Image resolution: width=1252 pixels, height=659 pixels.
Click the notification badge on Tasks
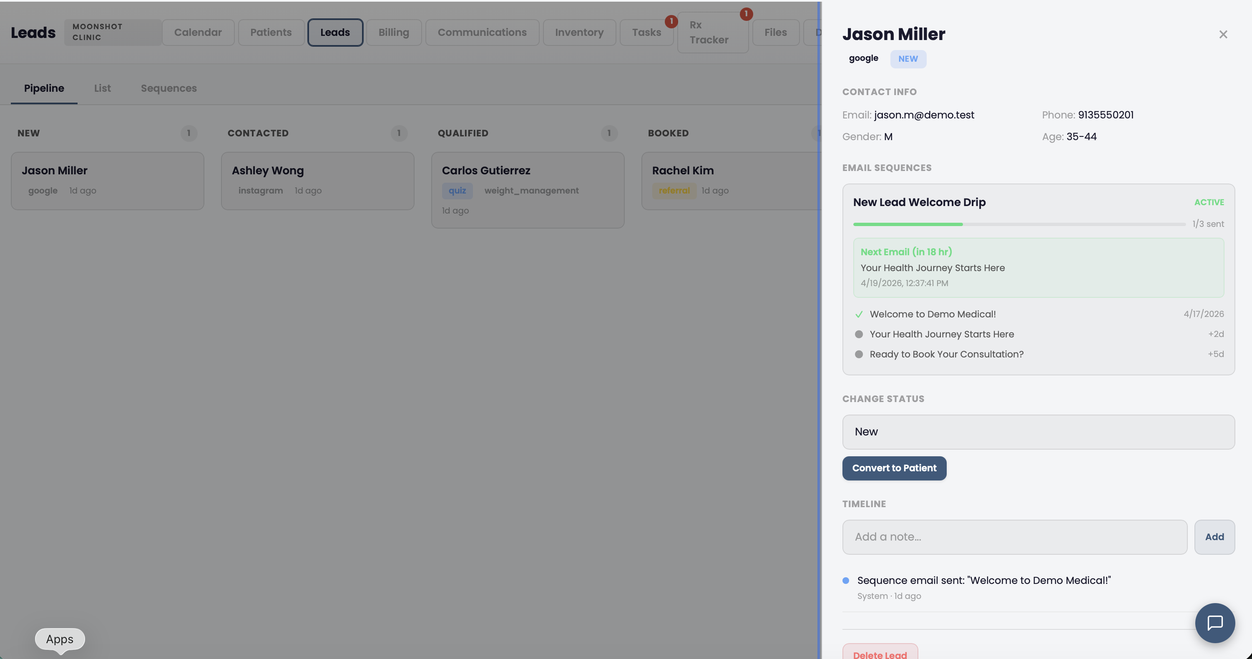[x=671, y=21]
